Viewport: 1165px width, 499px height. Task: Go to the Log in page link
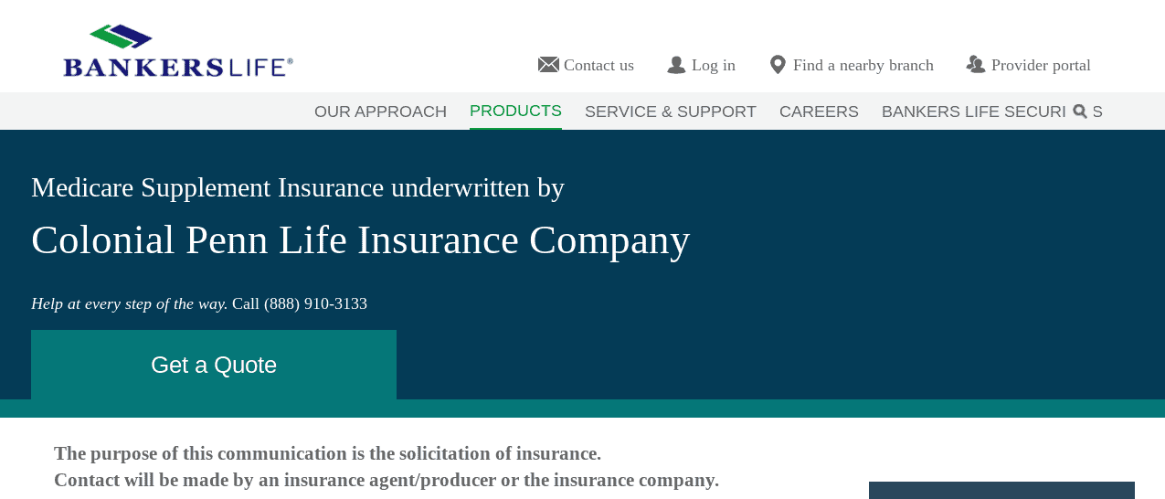[713, 65]
